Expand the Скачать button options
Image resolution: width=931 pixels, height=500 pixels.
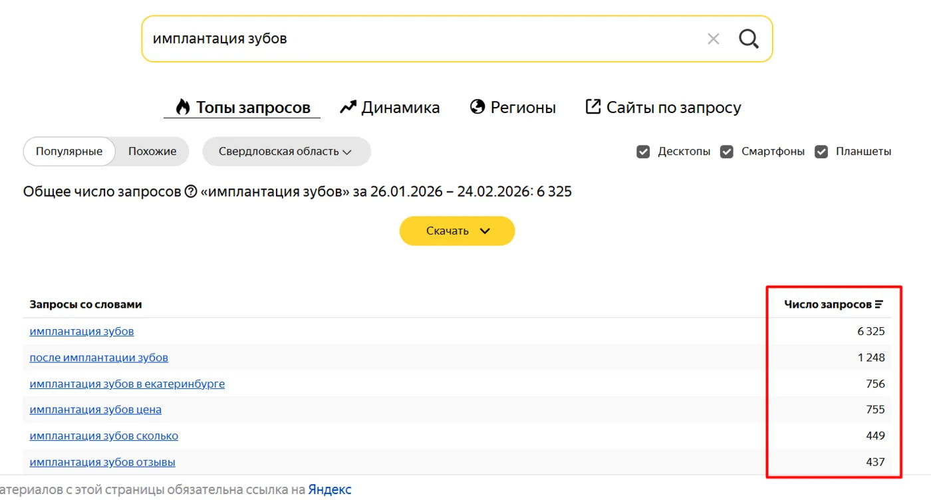click(x=457, y=231)
